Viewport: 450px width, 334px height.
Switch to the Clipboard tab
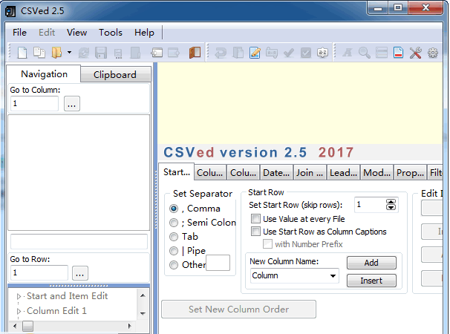click(x=115, y=75)
